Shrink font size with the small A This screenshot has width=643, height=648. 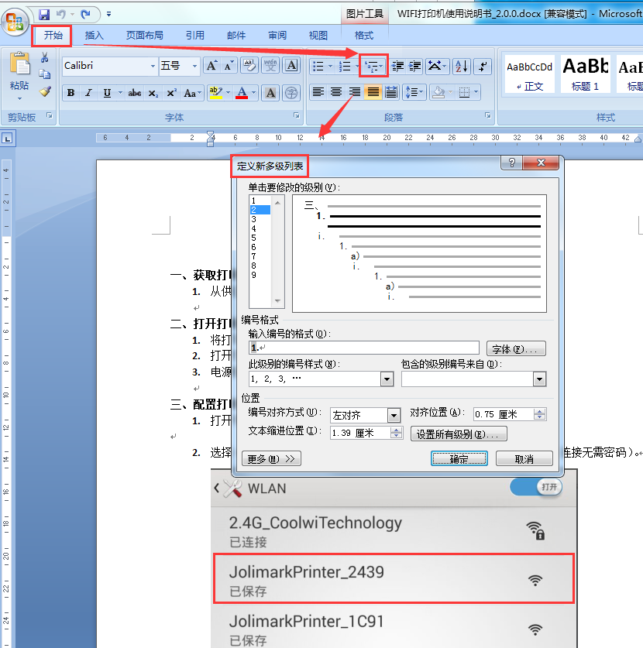point(229,66)
